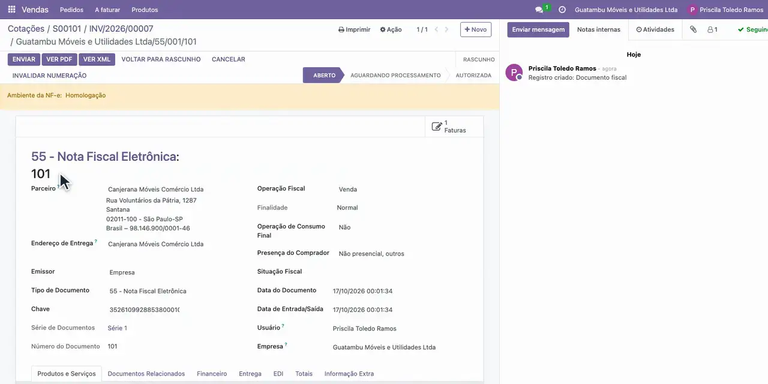Click Enviar mensagem button
768x384 pixels.
point(538,29)
